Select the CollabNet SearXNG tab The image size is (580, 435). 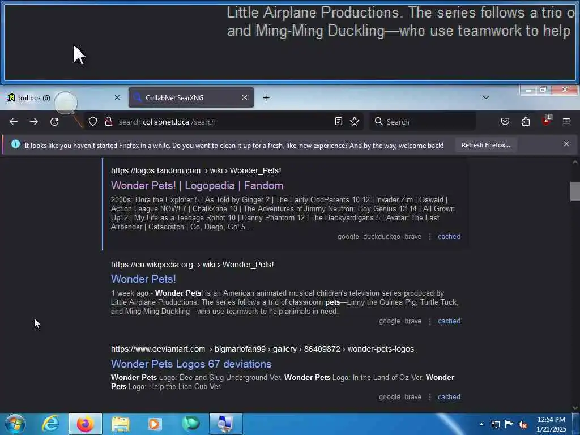(x=191, y=97)
